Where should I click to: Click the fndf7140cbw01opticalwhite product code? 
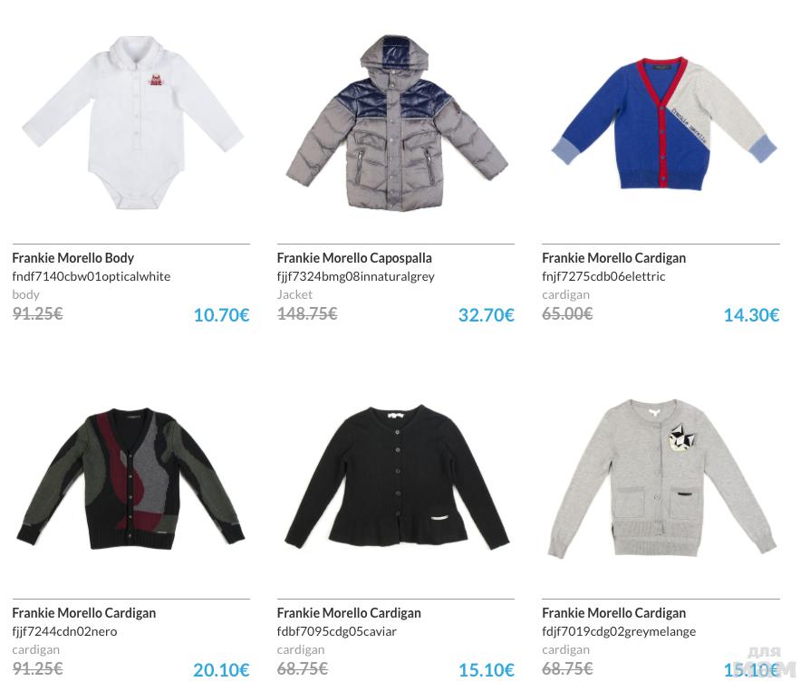point(92,276)
